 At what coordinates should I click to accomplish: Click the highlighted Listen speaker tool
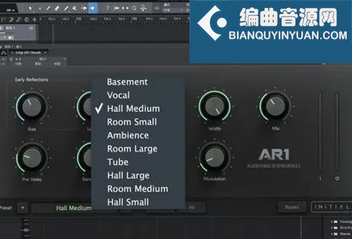point(93,9)
